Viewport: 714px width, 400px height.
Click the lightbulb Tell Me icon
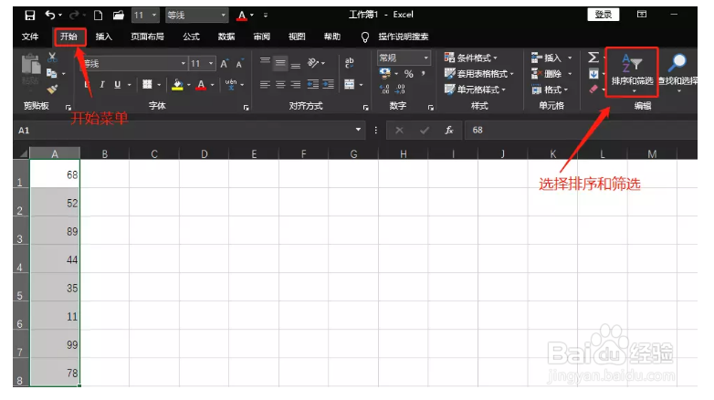tap(364, 37)
